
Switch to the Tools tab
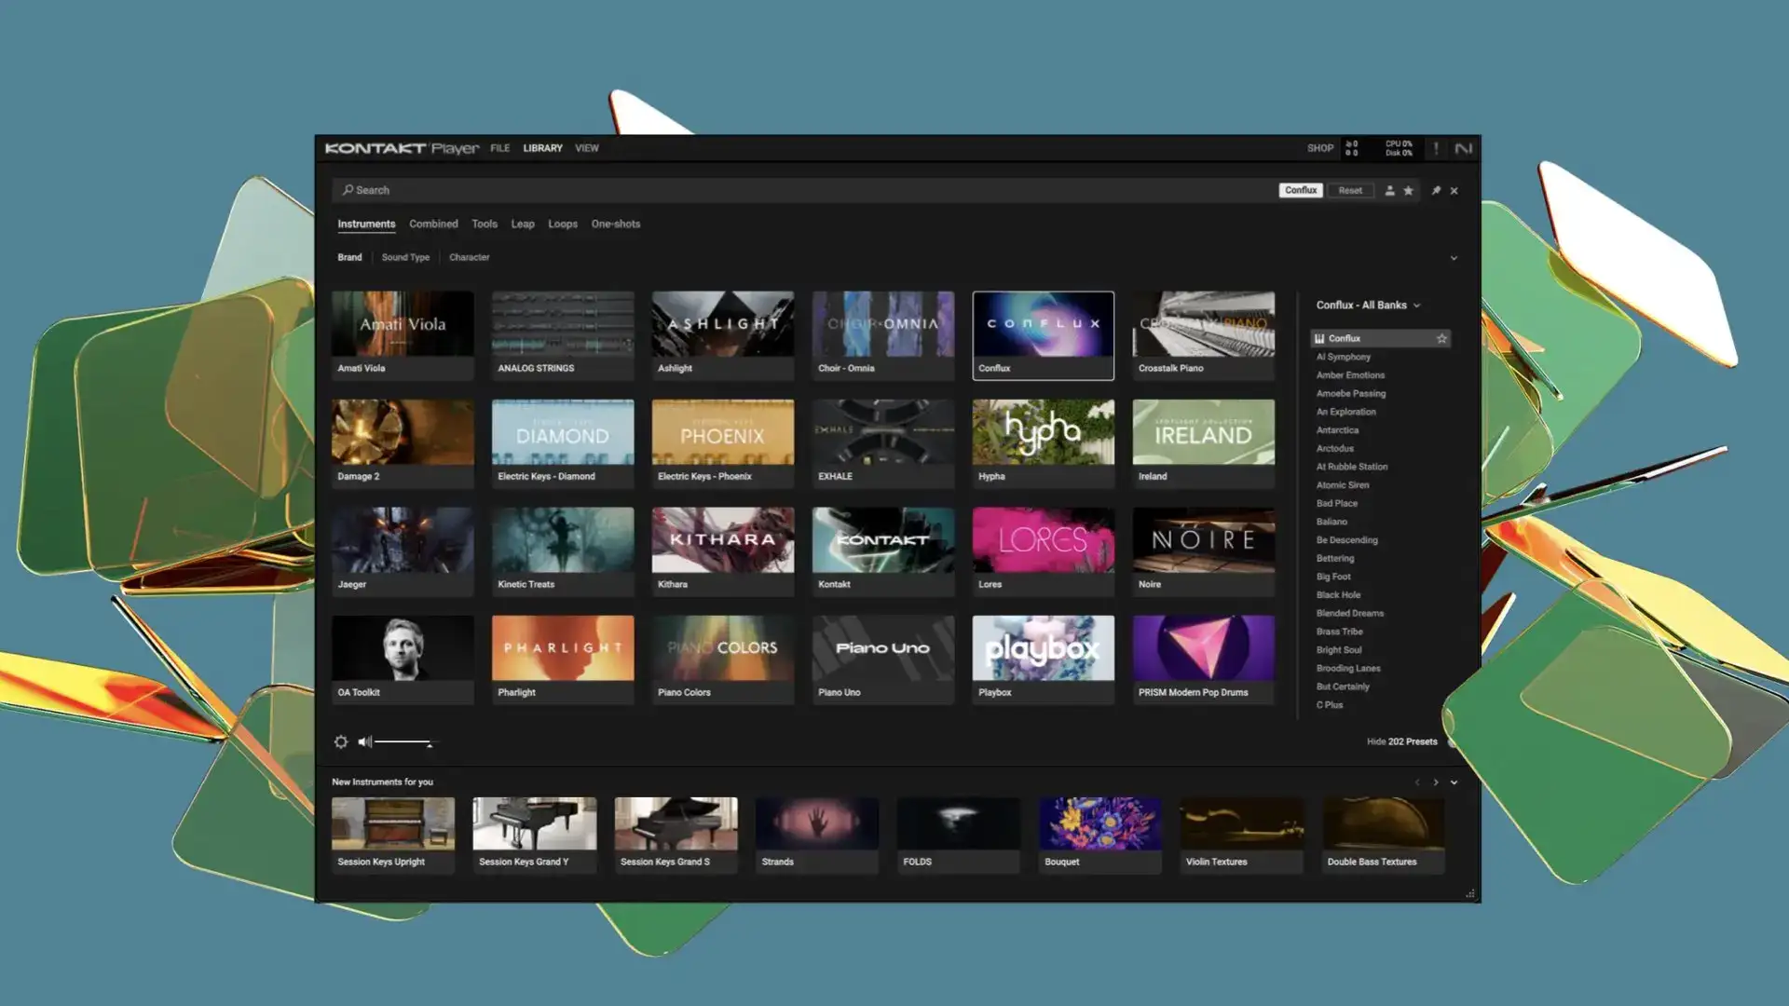[485, 224]
